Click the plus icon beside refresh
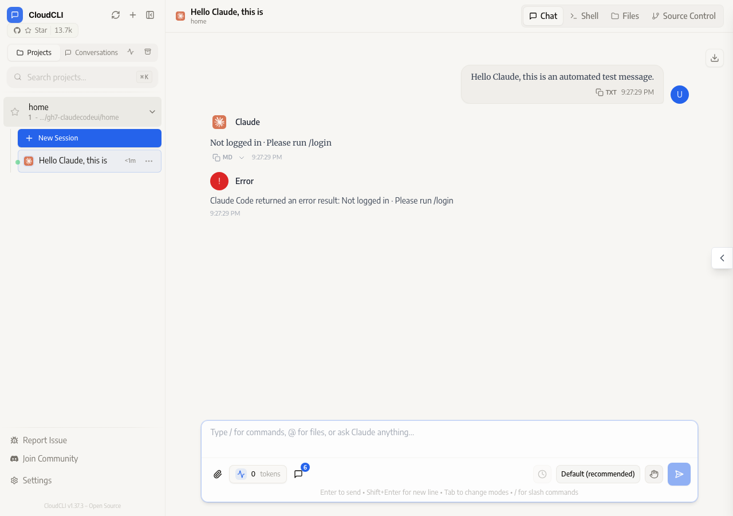Image resolution: width=733 pixels, height=516 pixels. (133, 15)
